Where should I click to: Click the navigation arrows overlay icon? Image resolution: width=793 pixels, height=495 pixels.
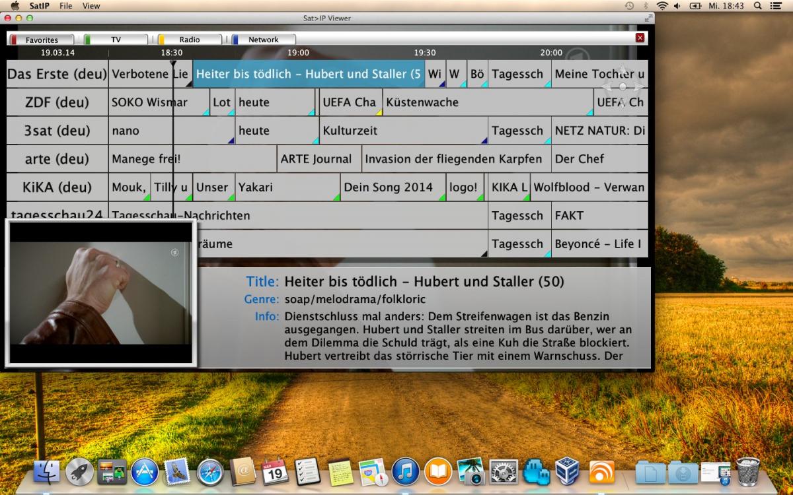(623, 86)
